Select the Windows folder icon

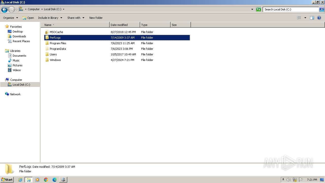click(x=47, y=60)
